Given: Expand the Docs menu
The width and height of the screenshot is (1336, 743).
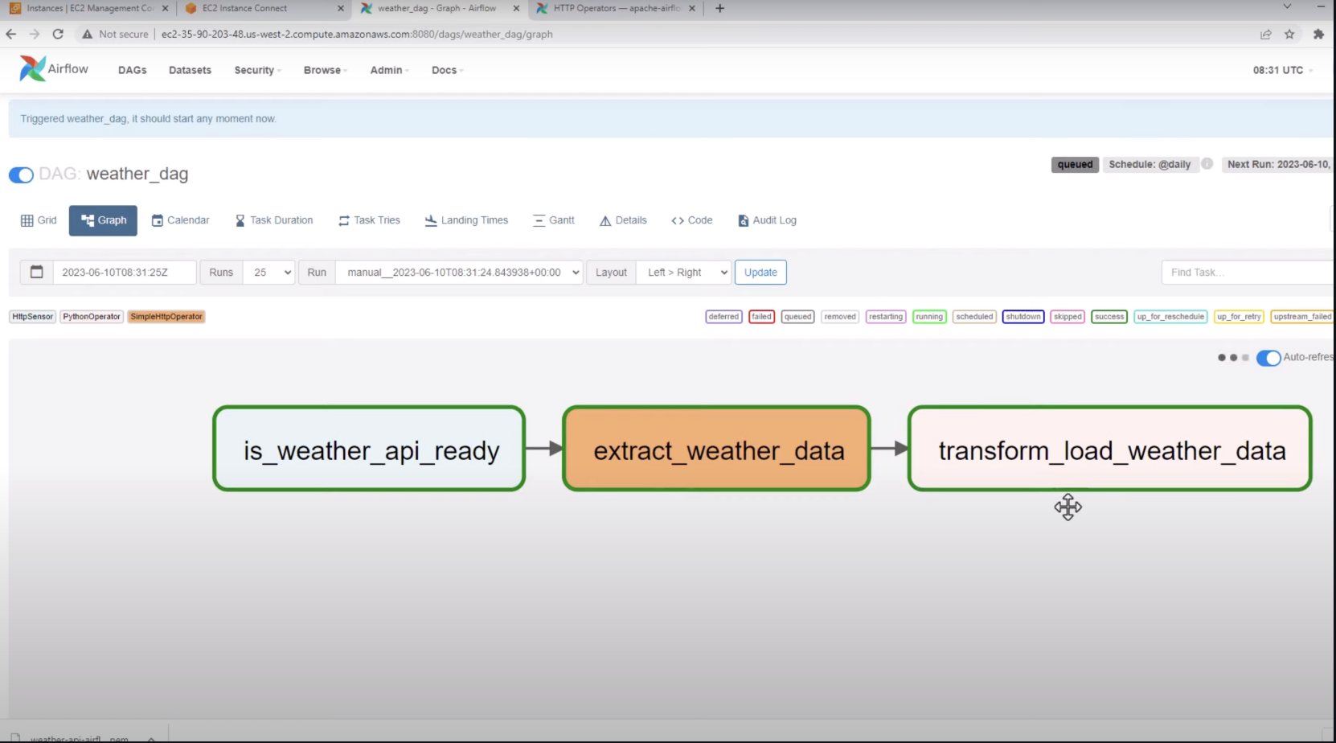Looking at the screenshot, I should coord(447,70).
